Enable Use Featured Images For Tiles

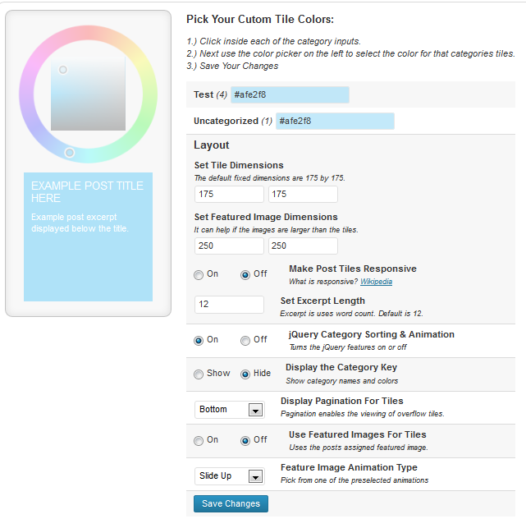(x=199, y=440)
